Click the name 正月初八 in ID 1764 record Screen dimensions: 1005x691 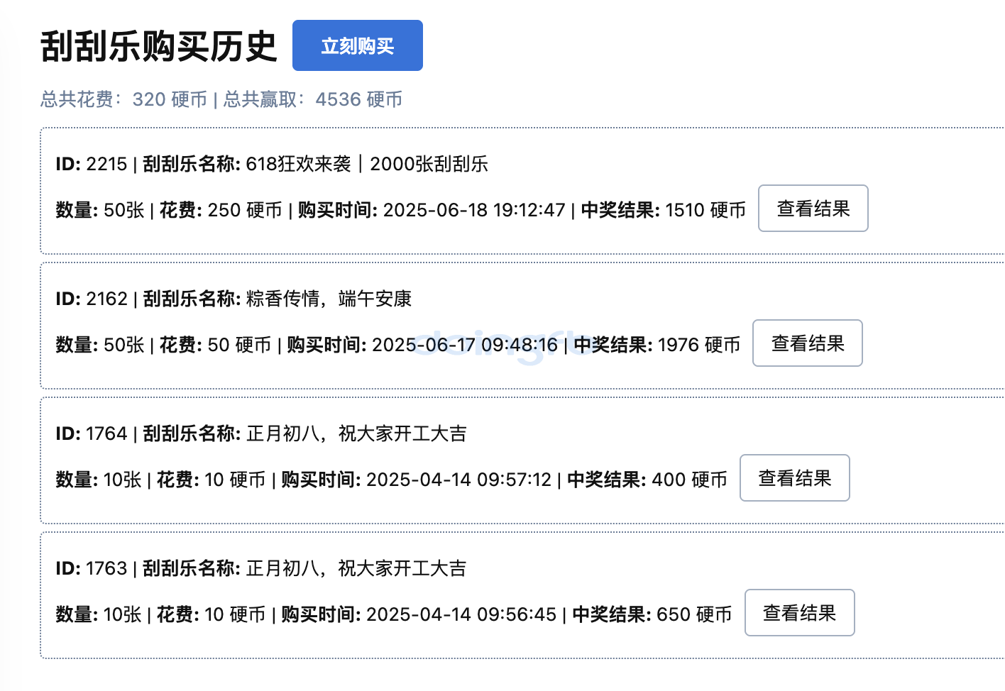point(282,433)
